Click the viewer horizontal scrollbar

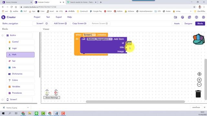[x=135, y=102]
